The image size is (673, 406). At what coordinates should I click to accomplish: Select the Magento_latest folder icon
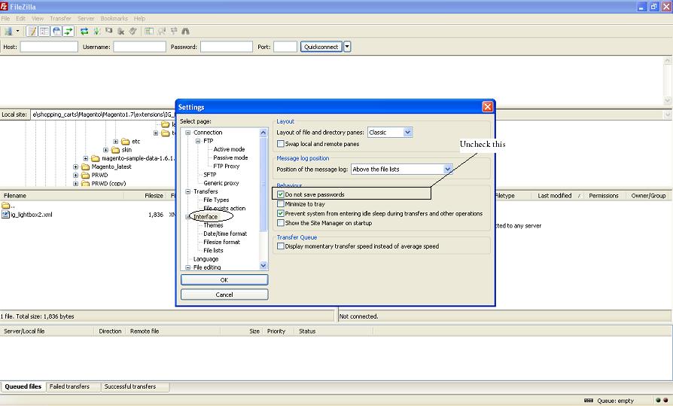85,166
